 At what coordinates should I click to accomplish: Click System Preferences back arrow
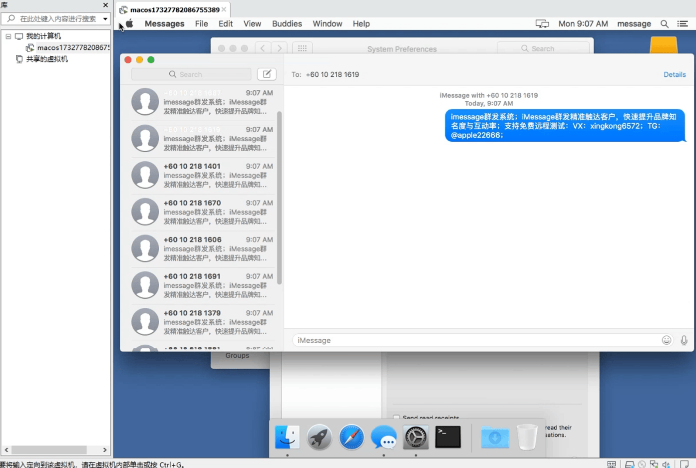pyautogui.click(x=263, y=48)
